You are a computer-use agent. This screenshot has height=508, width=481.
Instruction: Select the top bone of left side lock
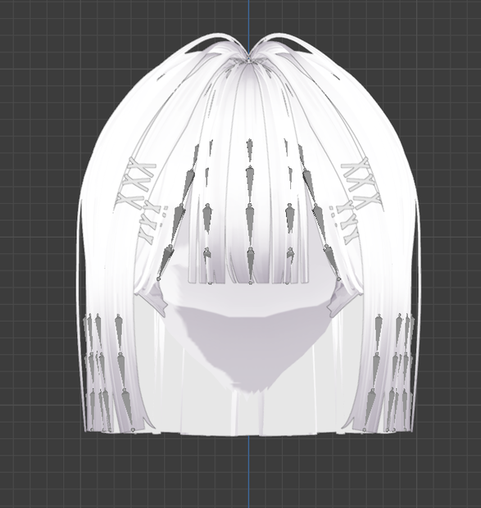coord(119,332)
